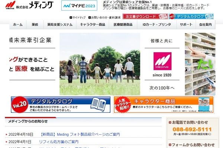Open 薬局支援システム menu item
223x148 pixels.
tap(60, 24)
